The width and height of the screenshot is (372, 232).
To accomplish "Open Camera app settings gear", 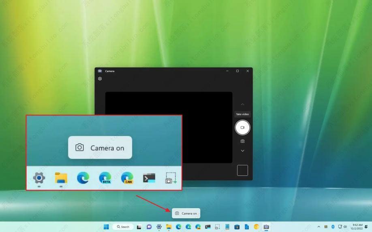I will click(100, 79).
